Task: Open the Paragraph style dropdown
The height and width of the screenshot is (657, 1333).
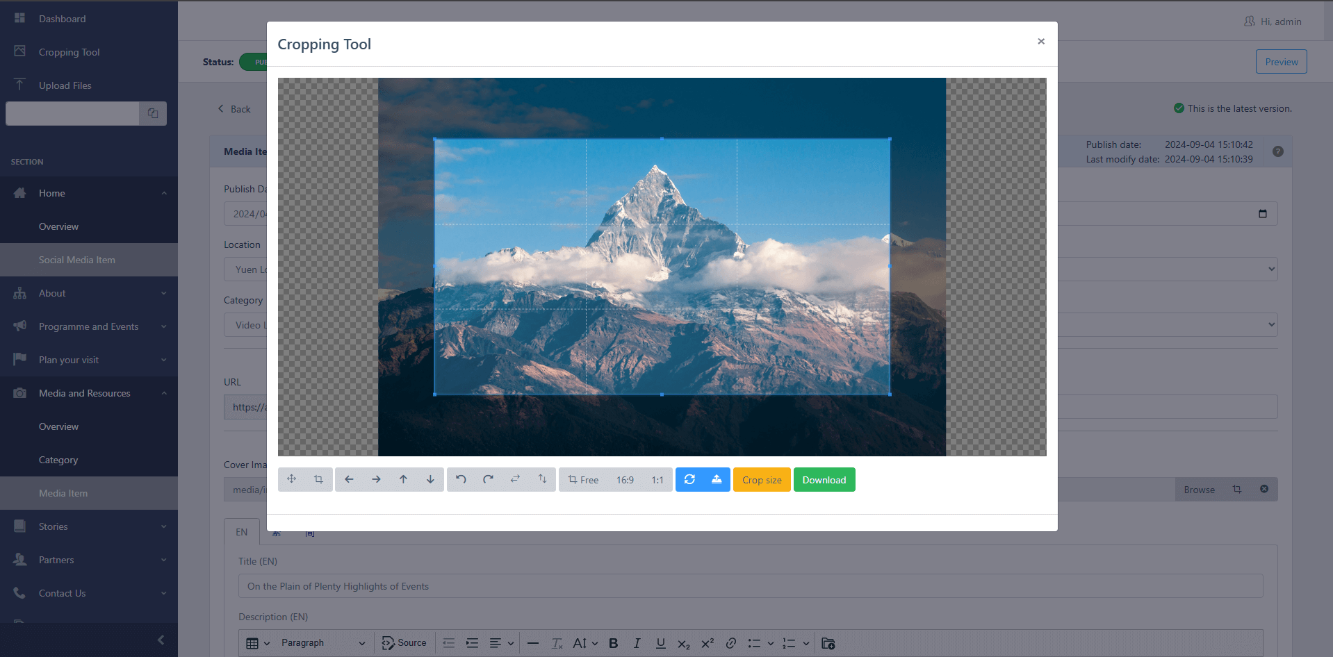Action: tap(323, 642)
